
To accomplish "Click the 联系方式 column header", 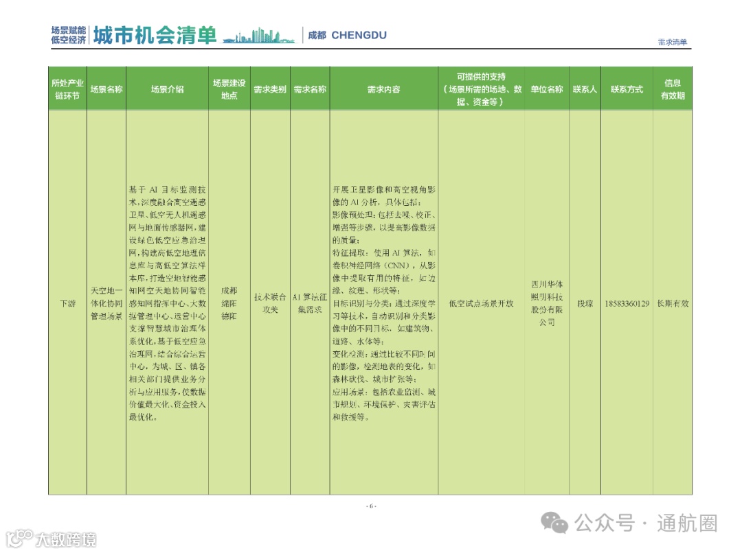I will click(x=627, y=89).
